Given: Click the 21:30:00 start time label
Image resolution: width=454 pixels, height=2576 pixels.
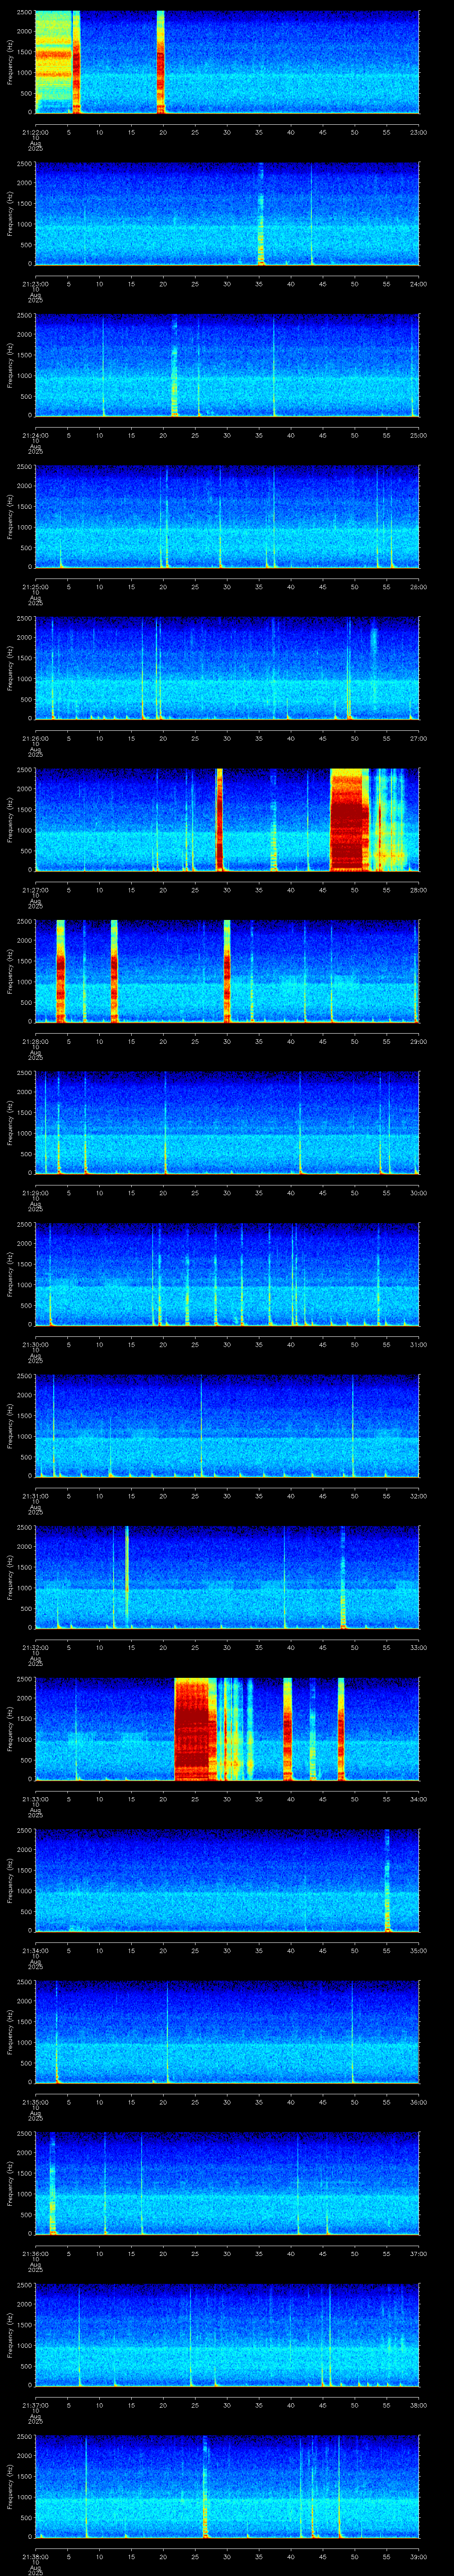Looking at the screenshot, I should (35, 1344).
